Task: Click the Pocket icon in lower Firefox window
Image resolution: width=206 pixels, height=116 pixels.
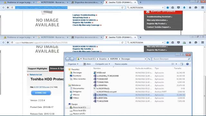Action: pos(178,43)
